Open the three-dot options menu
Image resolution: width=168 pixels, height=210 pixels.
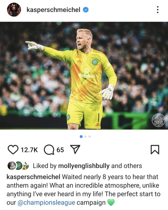[x=158, y=10]
